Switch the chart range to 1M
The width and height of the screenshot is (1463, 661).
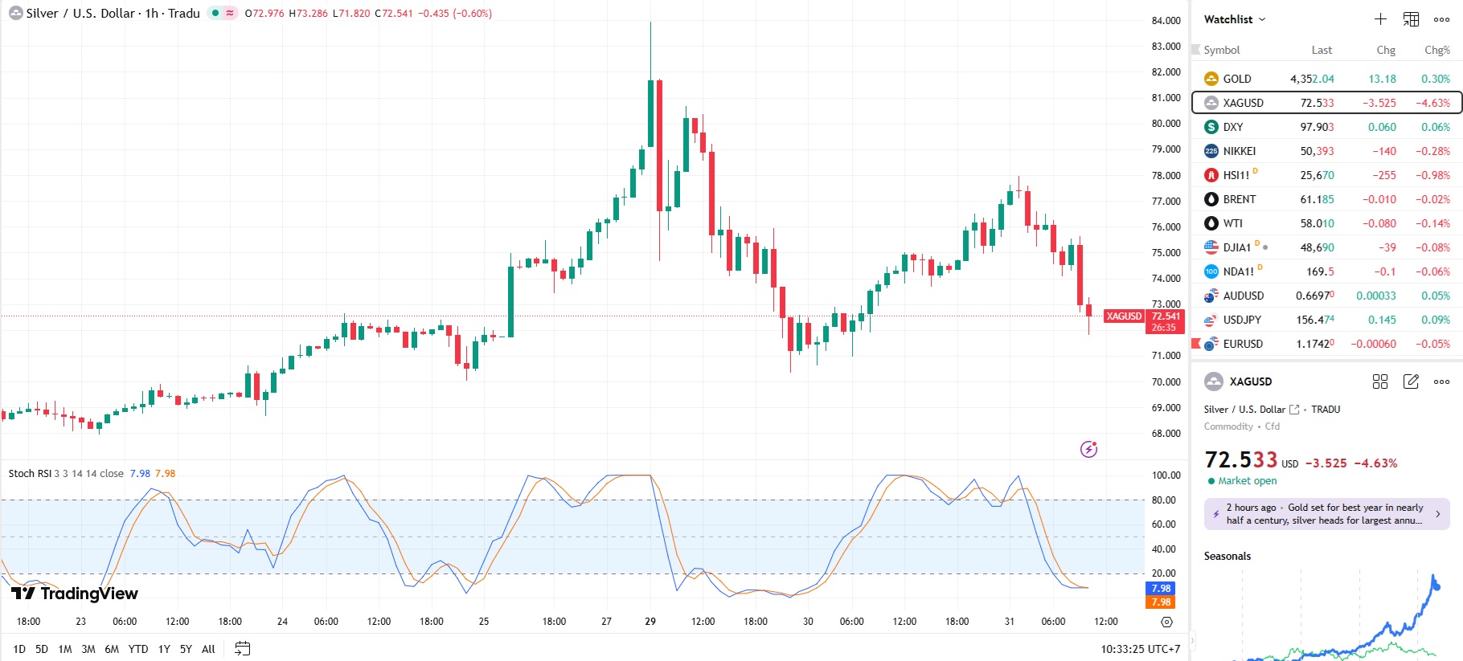pos(65,649)
